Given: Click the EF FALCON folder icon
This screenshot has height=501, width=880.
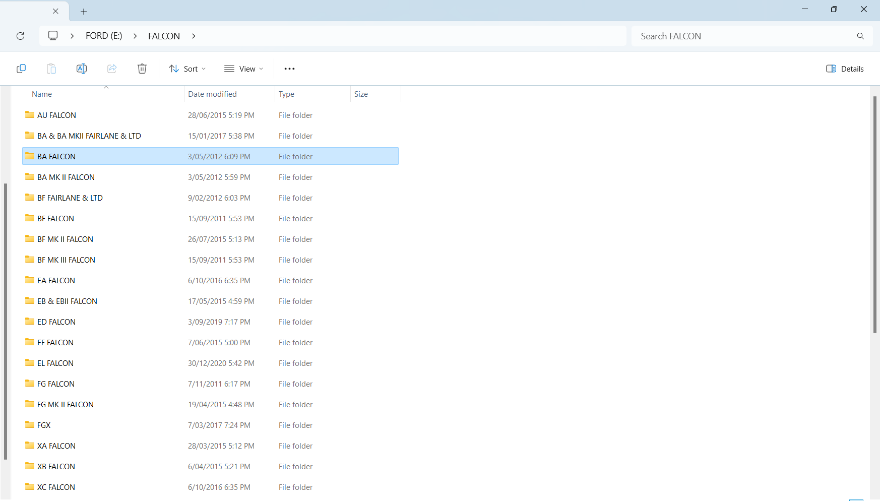Looking at the screenshot, I should click(30, 342).
